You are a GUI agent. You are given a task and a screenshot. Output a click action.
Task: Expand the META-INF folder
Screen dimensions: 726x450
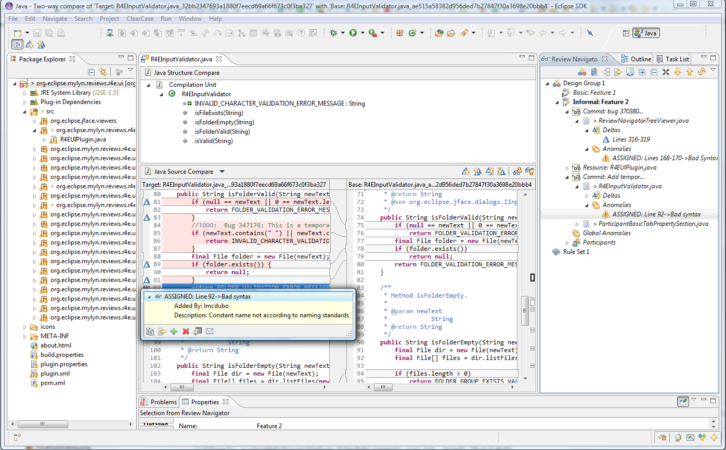(24, 336)
